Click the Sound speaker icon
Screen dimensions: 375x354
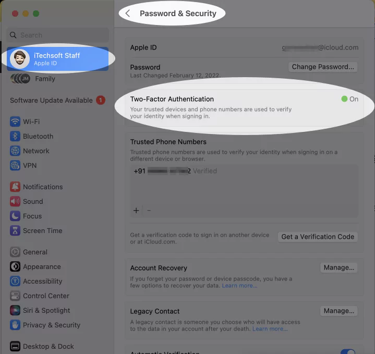(x=15, y=201)
